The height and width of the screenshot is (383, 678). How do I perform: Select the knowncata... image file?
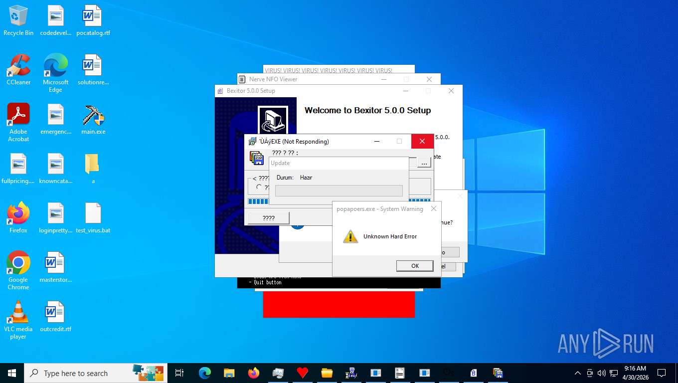55,169
